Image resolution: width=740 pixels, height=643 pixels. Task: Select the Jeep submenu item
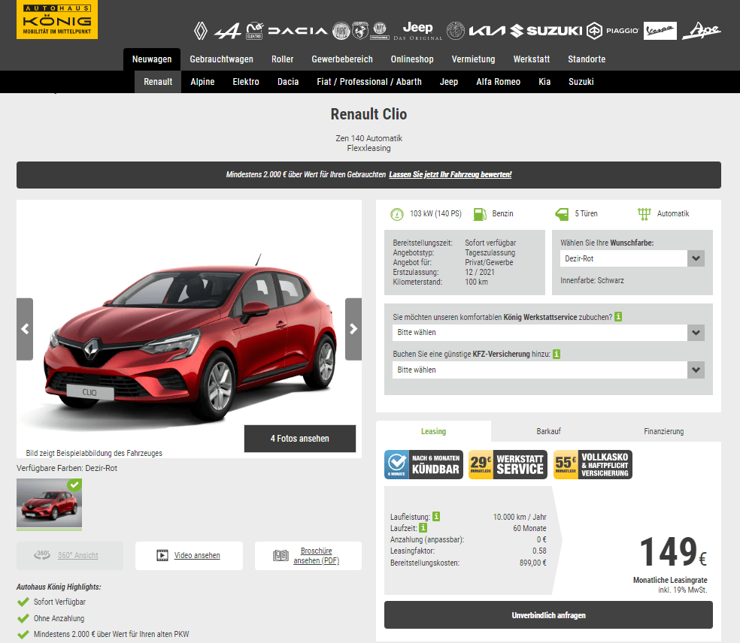pos(449,82)
